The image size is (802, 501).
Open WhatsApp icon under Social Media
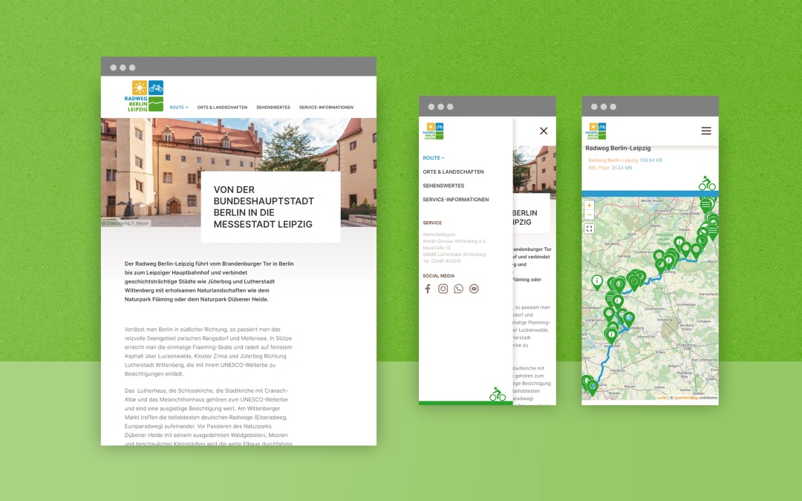click(x=458, y=289)
